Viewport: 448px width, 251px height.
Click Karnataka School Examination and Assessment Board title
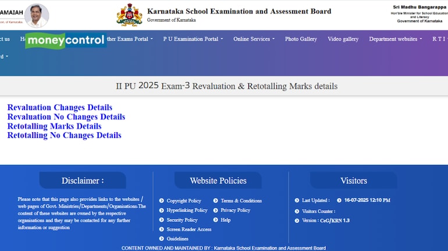tap(239, 11)
